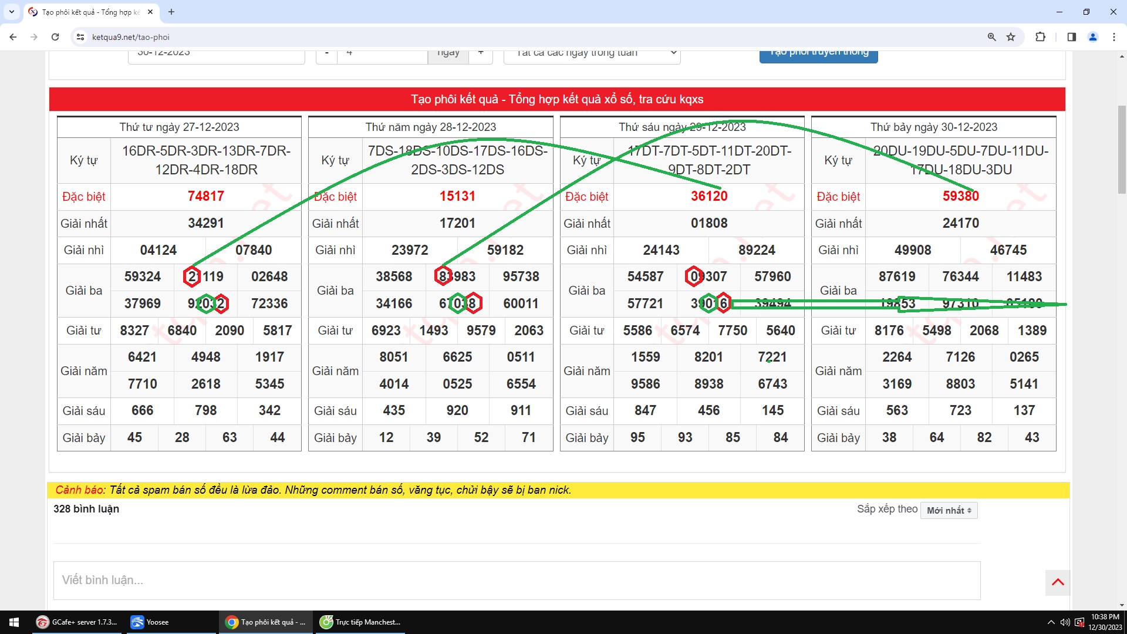
Task: Open the Chrome profile avatar icon
Action: coord(1093,37)
